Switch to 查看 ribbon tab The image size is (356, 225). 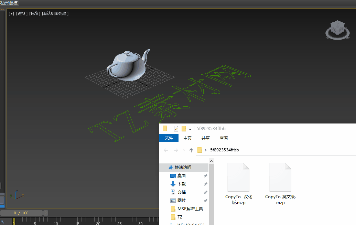pyautogui.click(x=224, y=138)
